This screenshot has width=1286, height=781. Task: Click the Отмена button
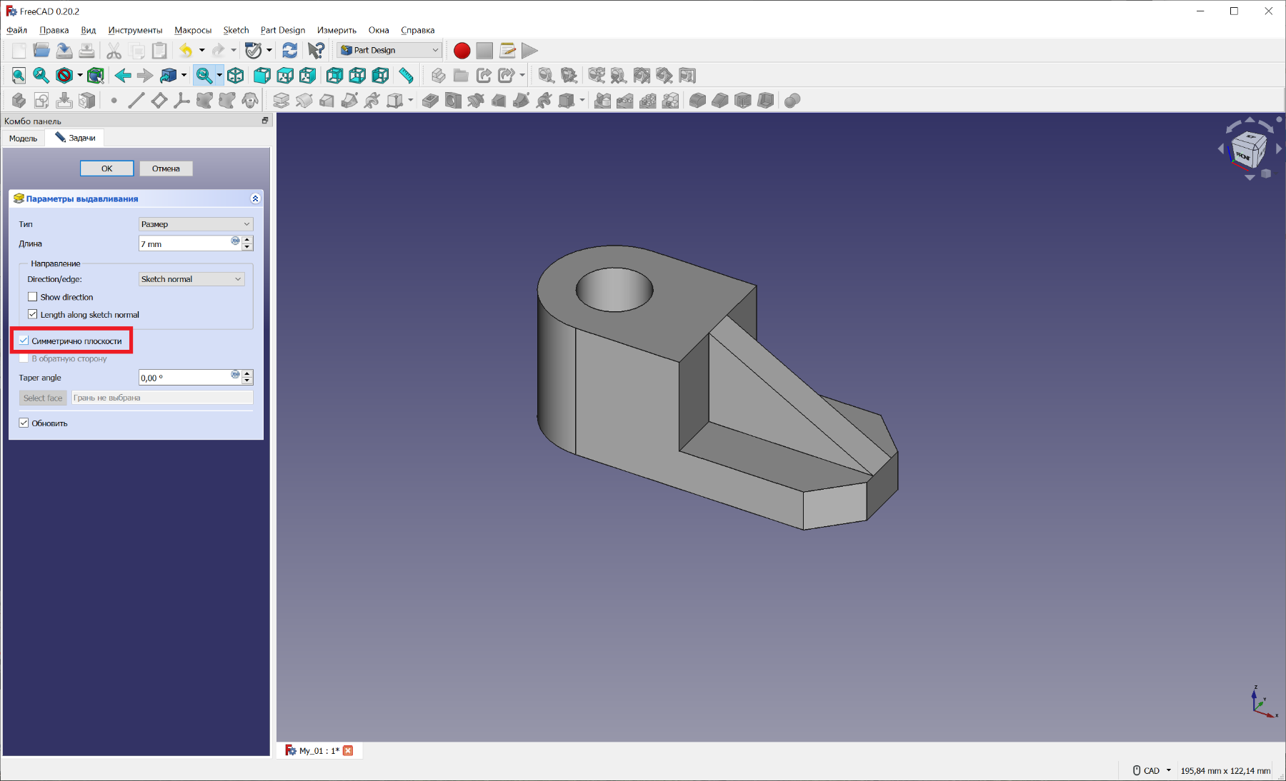click(166, 168)
